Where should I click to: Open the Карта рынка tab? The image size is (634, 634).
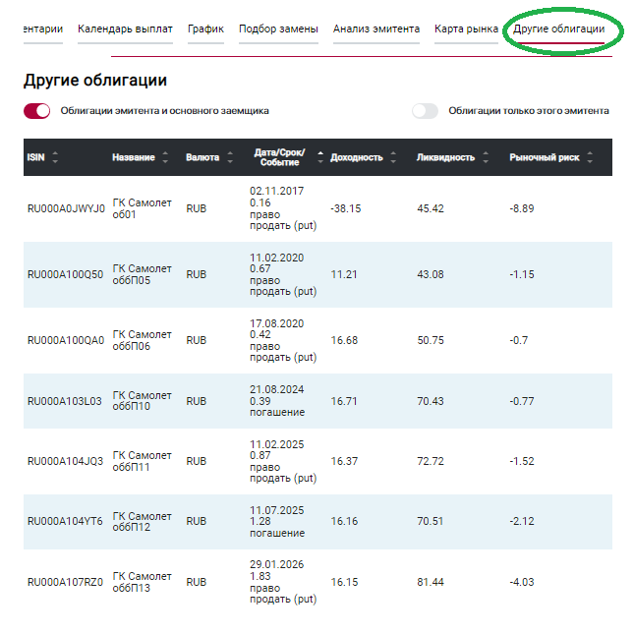pyautogui.click(x=466, y=29)
